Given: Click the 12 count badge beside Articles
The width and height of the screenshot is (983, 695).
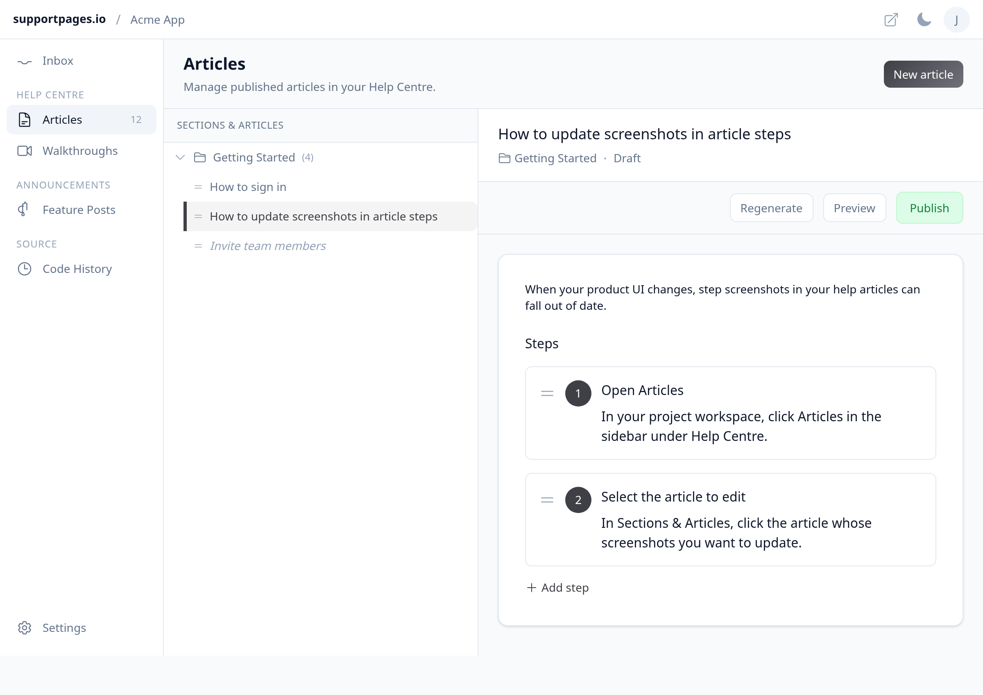Looking at the screenshot, I should click(x=136, y=120).
